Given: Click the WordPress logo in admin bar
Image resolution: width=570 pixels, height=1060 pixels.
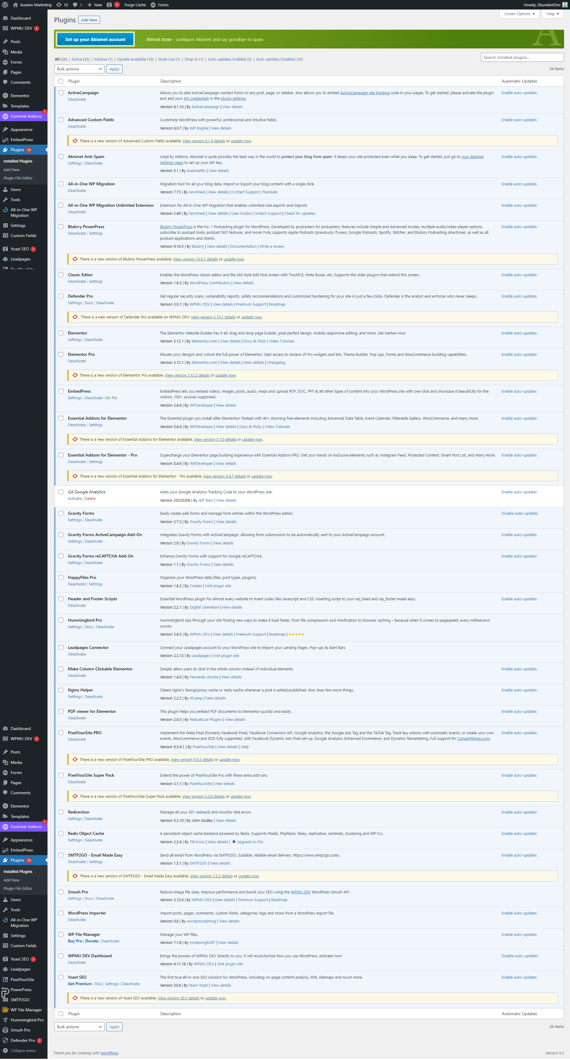Looking at the screenshot, I should [x=5, y=5].
